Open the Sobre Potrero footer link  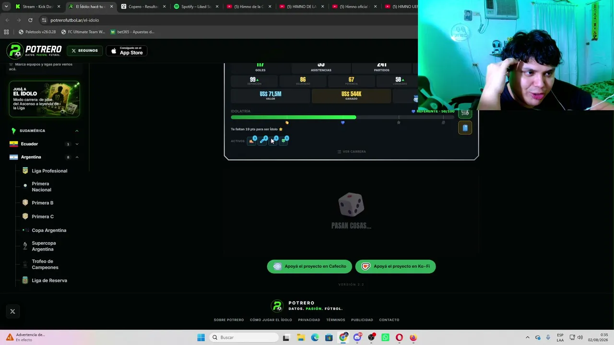229,320
